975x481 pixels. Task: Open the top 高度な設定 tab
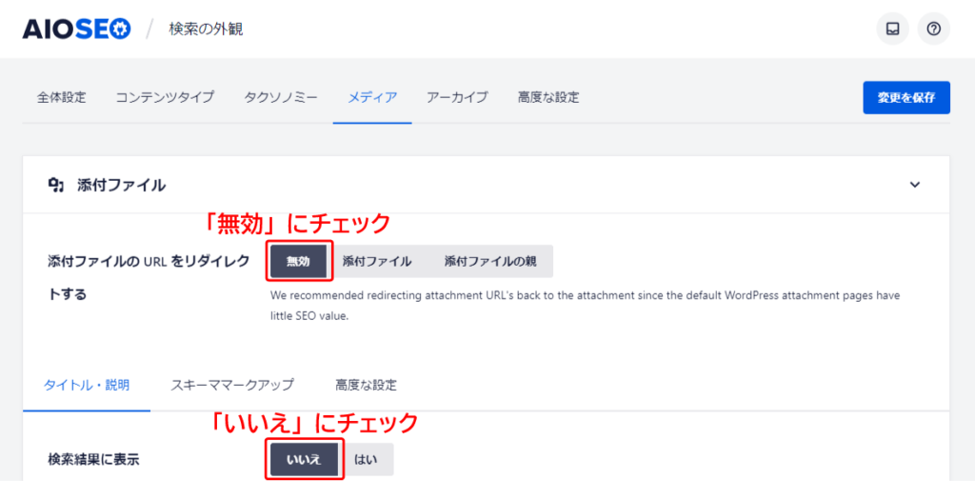tap(548, 97)
